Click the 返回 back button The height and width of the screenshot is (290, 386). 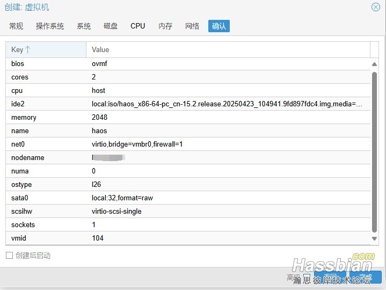(330, 277)
